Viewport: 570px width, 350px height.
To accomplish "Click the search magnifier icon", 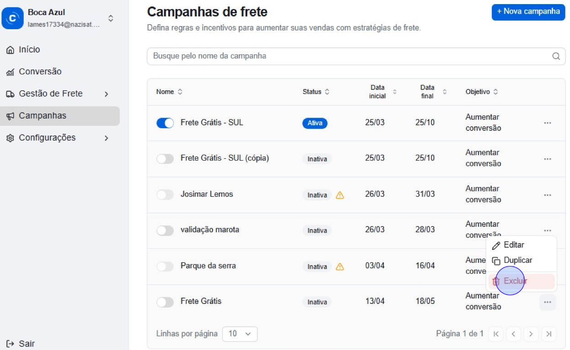I will point(556,56).
